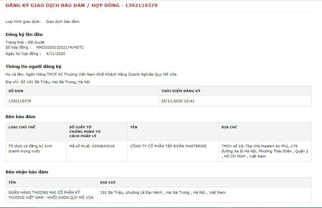Click the page title with contract number 1392119379
322x208 pixels.
(x=82, y=5)
